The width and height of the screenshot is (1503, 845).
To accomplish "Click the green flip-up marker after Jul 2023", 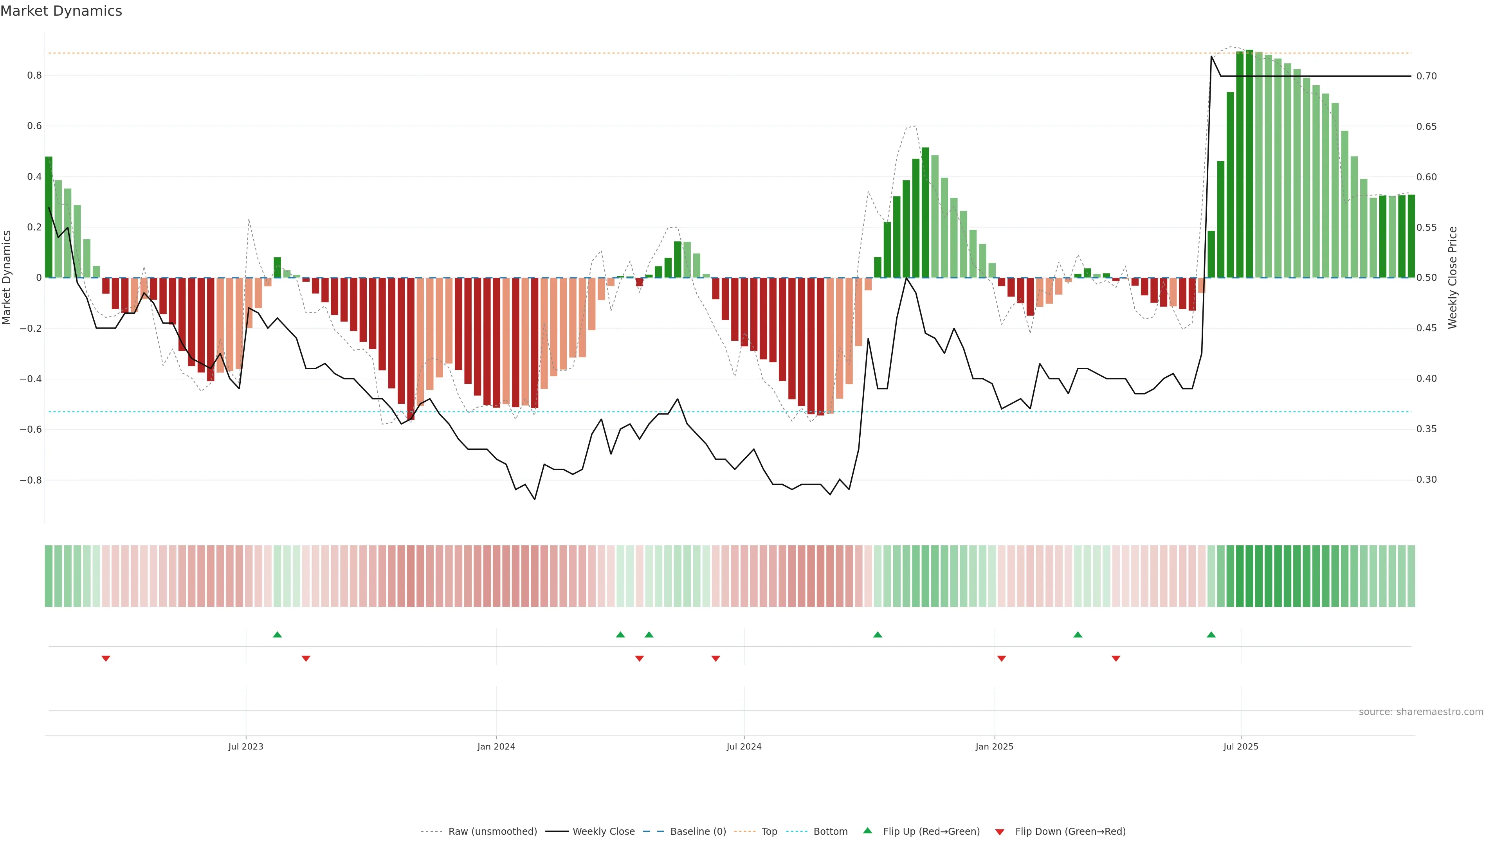I will coord(277,635).
